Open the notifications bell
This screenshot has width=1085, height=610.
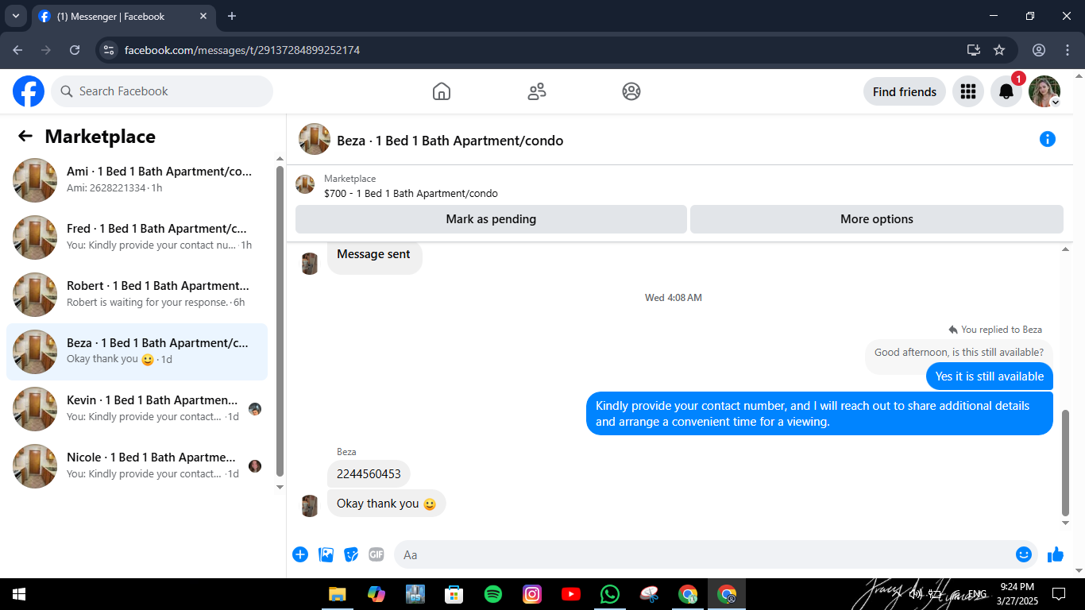pyautogui.click(x=1006, y=91)
